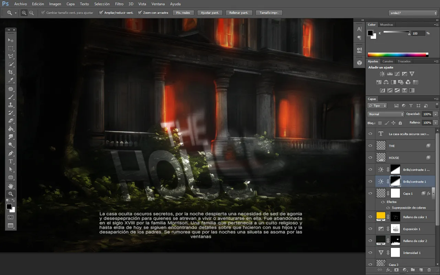
Task: Open the Tipo layer filter dropdown
Action: tap(377, 106)
